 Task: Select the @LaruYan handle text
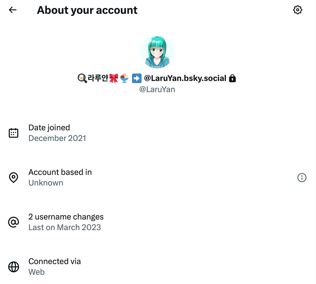click(x=157, y=89)
